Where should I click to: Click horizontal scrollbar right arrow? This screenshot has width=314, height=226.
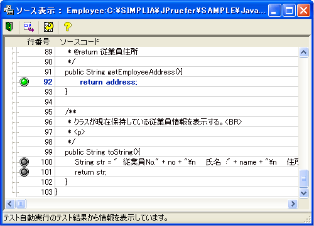click(x=293, y=203)
